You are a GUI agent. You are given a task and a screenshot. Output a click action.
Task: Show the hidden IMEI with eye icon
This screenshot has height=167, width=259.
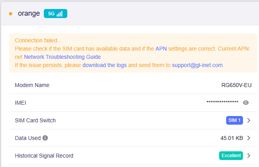tap(246, 103)
